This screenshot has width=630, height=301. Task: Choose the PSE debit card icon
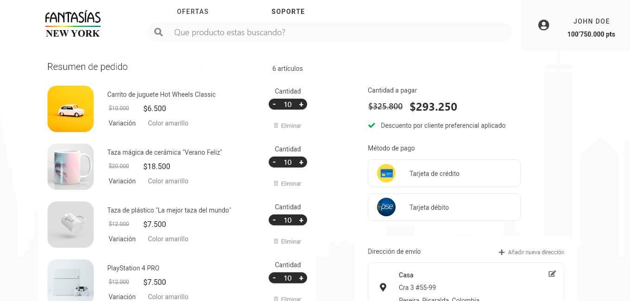(x=386, y=207)
